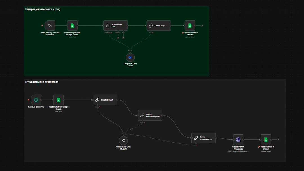Open the Create Post on Wordpress node
The height and width of the screenshot is (171, 304).
pos(238,139)
